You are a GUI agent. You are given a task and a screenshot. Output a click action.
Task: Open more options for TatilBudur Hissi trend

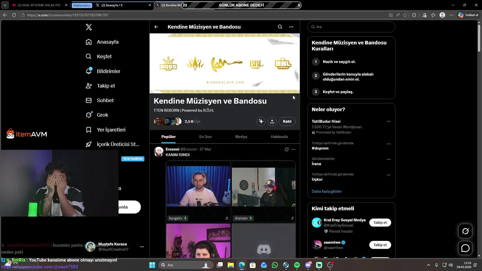pyautogui.click(x=389, y=121)
